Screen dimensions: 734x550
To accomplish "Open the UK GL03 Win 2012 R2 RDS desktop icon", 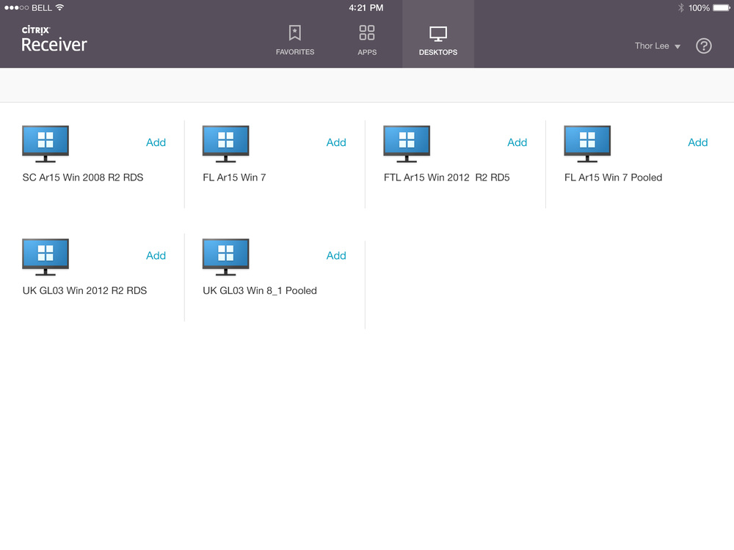I will coord(45,255).
